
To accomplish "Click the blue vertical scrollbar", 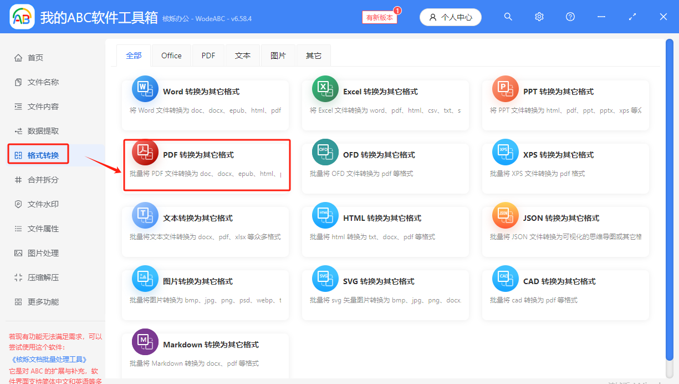I will coord(669,205).
